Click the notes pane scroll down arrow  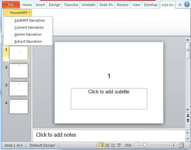[x=187, y=139]
